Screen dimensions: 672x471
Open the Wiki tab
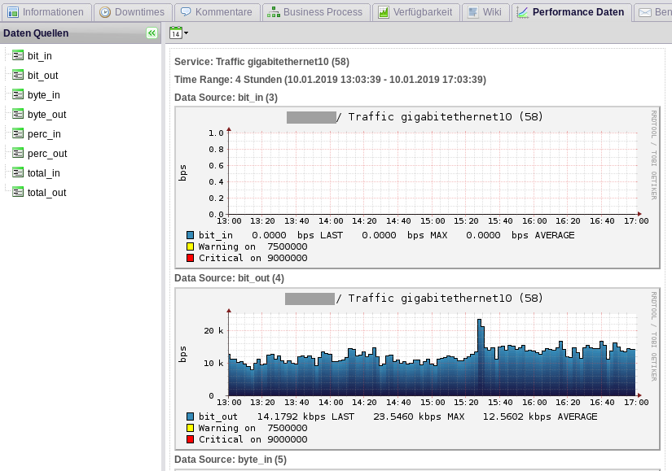(x=485, y=12)
